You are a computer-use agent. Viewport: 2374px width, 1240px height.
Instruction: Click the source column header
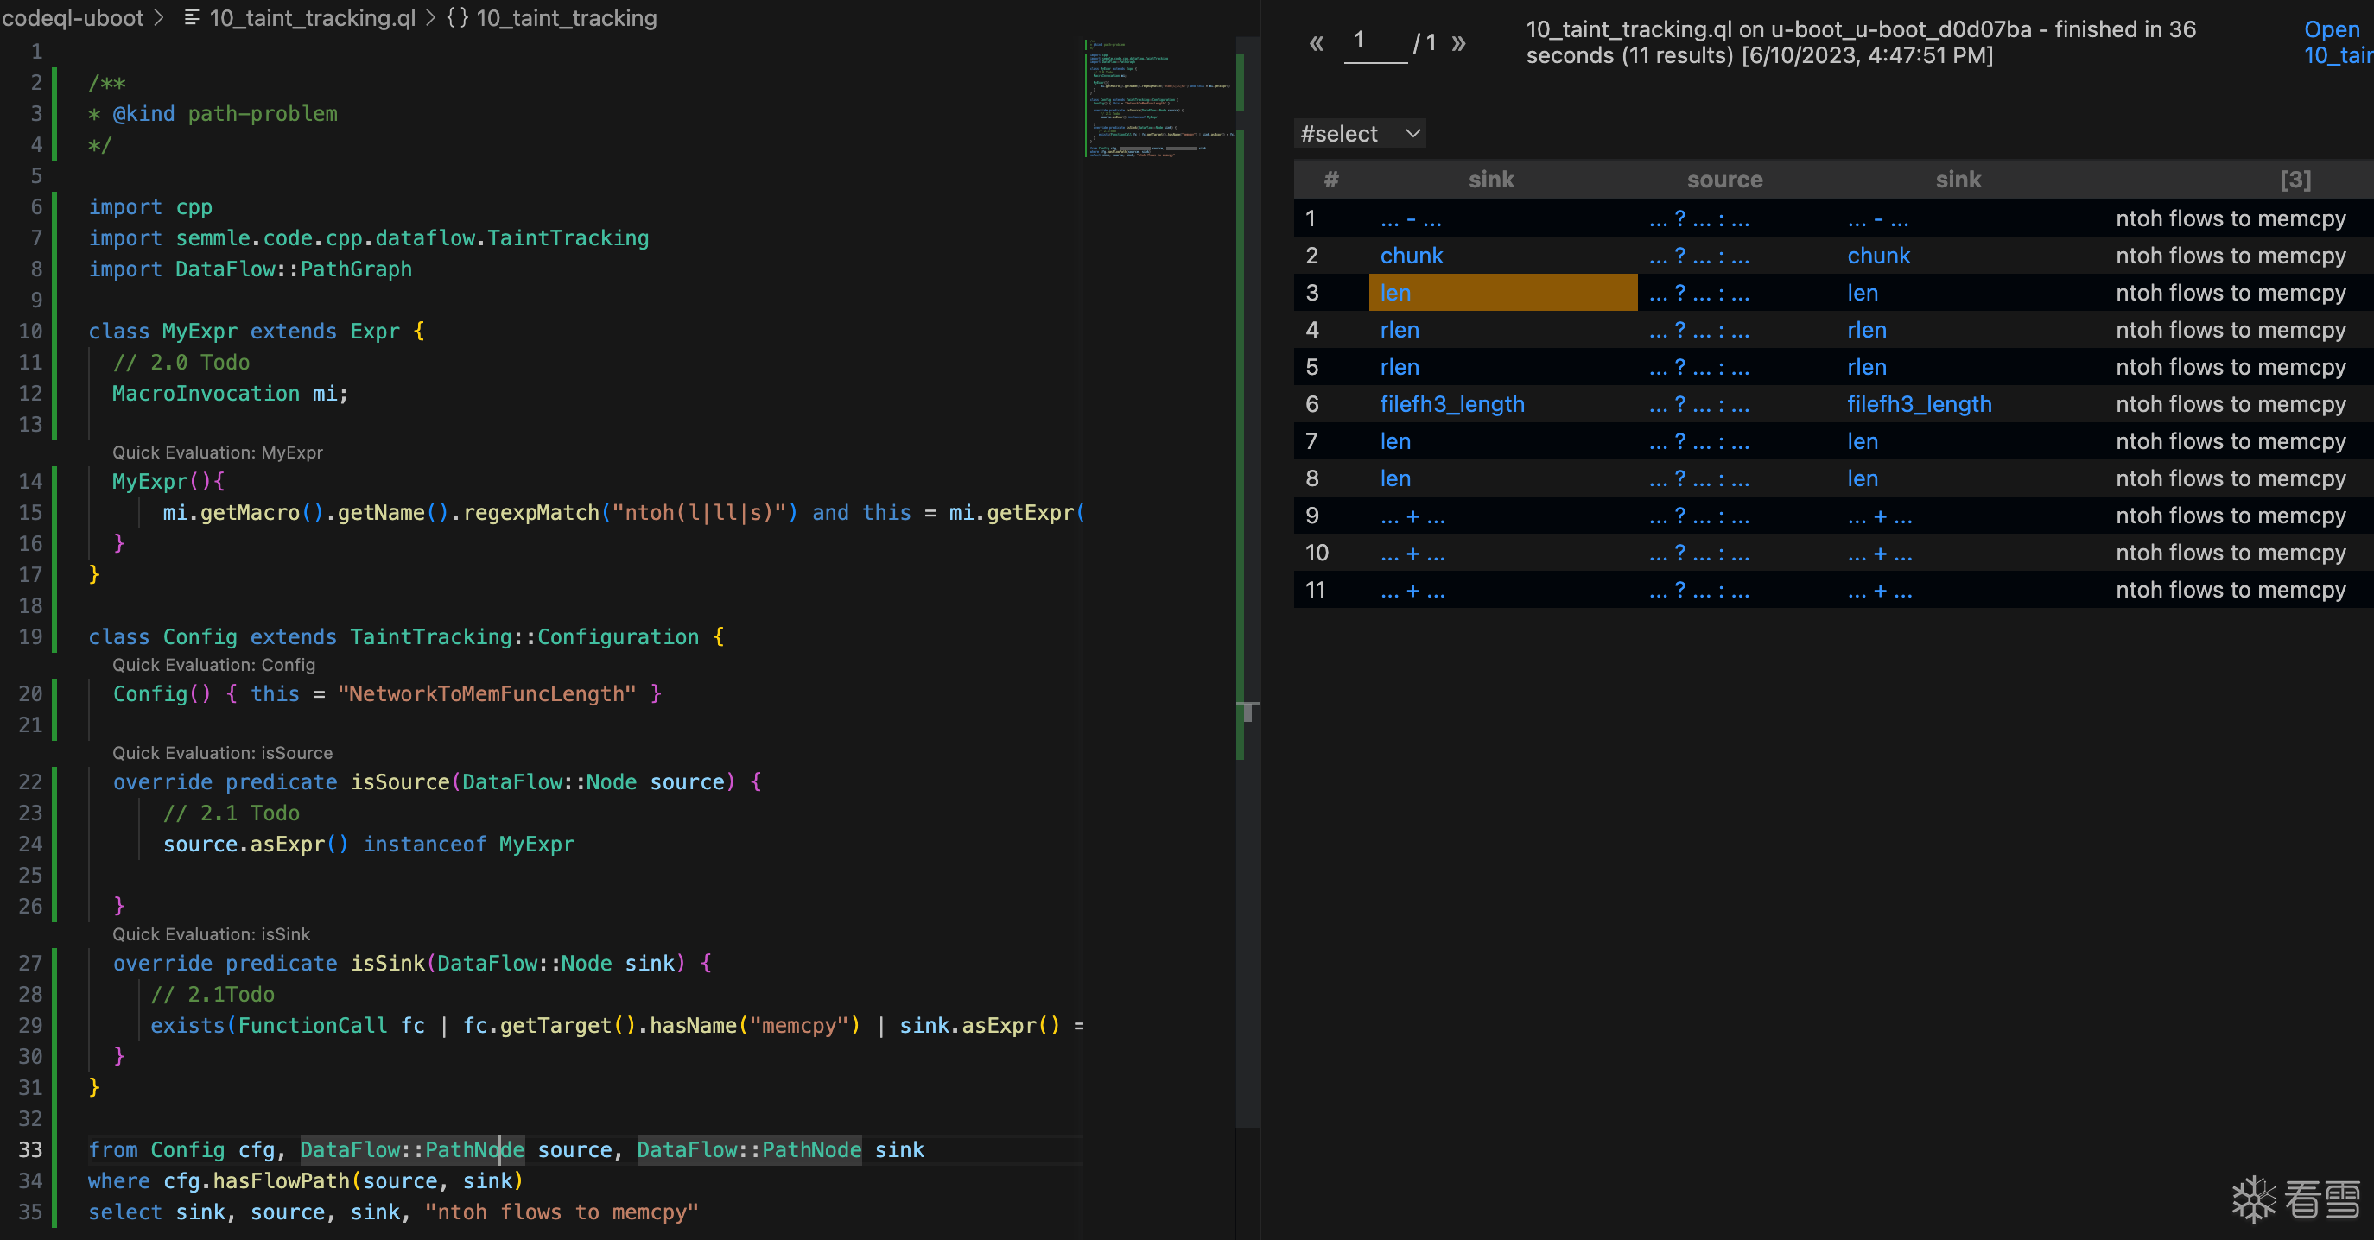point(1724,180)
